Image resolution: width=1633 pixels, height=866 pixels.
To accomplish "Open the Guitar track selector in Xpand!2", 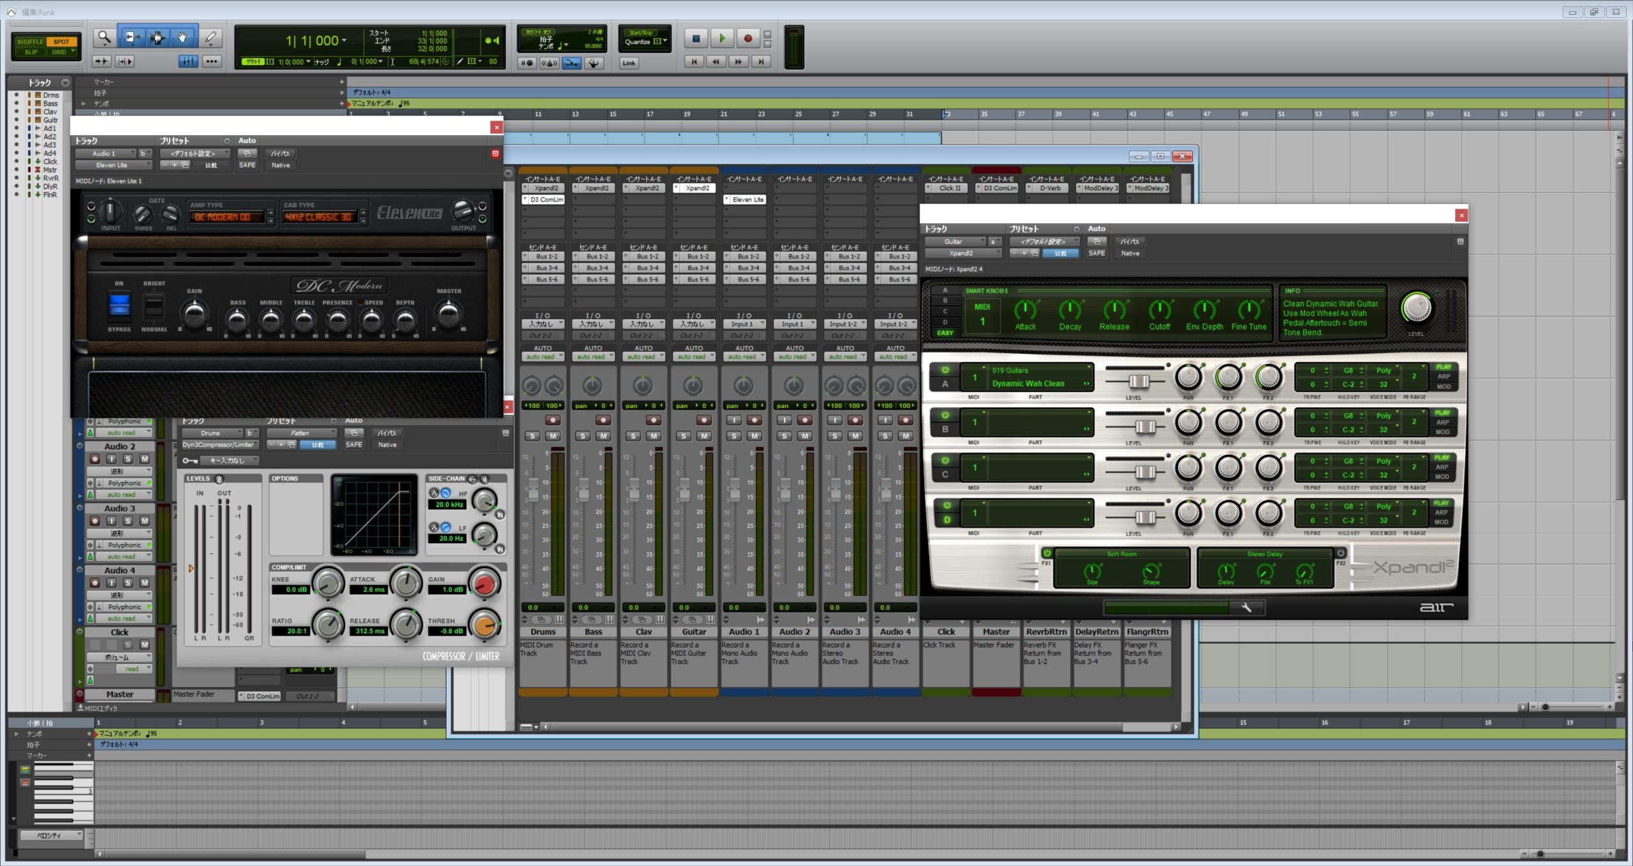I will click(x=955, y=242).
